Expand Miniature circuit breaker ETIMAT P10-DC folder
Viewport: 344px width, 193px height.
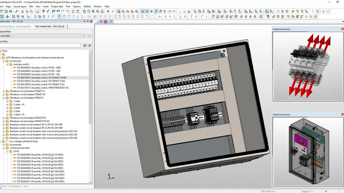[4, 121]
